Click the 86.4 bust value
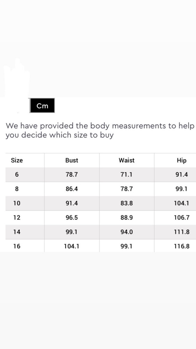 (x=71, y=189)
